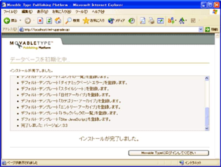The height and width of the screenshot is (167, 221).
Task: Select the Edit page icon
Action: (x=161, y=20)
